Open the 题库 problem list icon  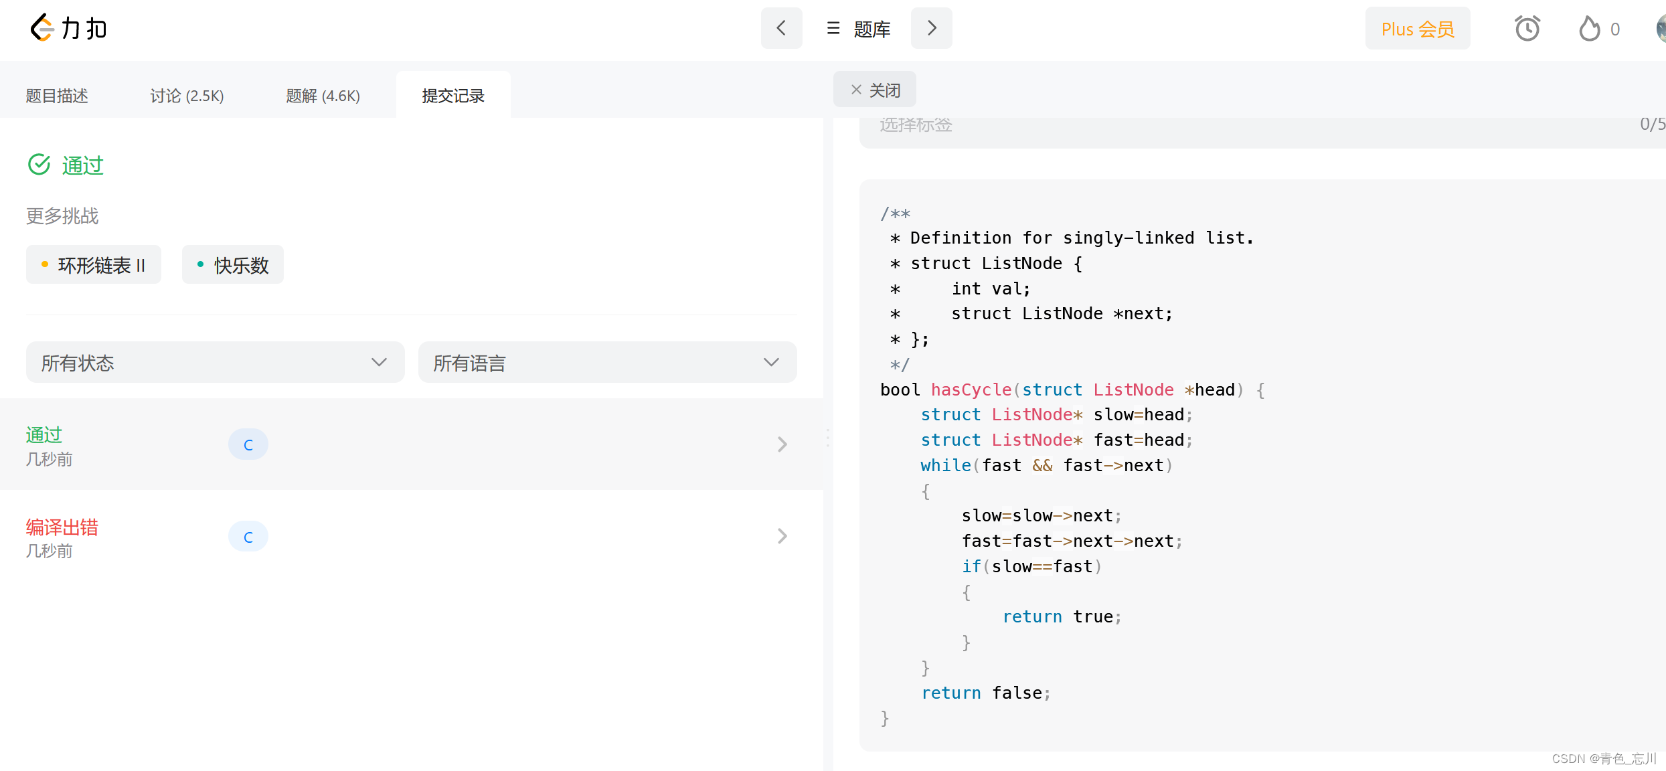point(833,29)
